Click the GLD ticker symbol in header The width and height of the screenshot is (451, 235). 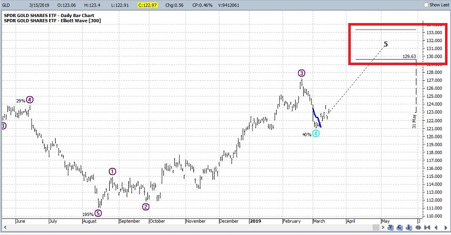point(6,5)
